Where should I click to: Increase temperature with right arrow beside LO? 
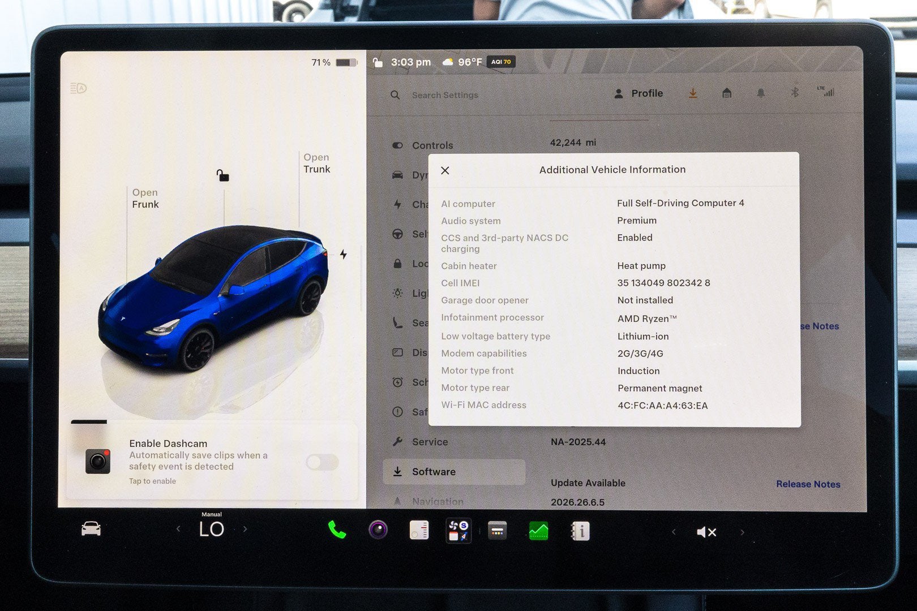pos(245,529)
